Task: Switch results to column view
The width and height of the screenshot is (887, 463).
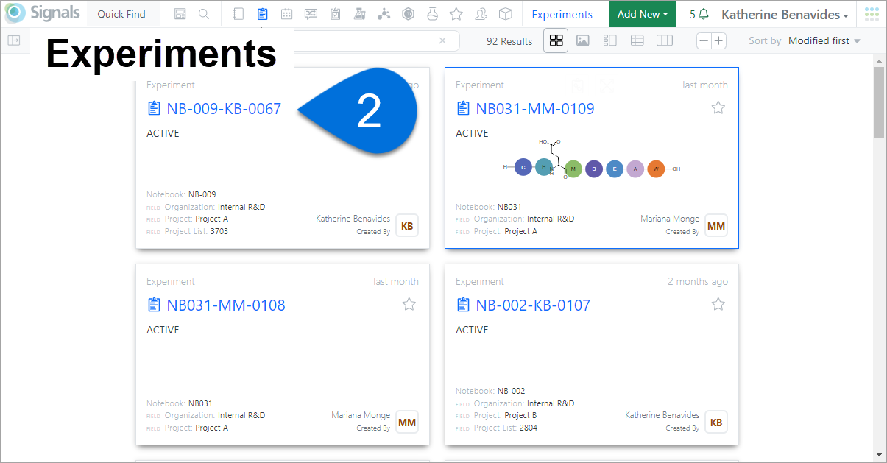Action: pyautogui.click(x=664, y=40)
